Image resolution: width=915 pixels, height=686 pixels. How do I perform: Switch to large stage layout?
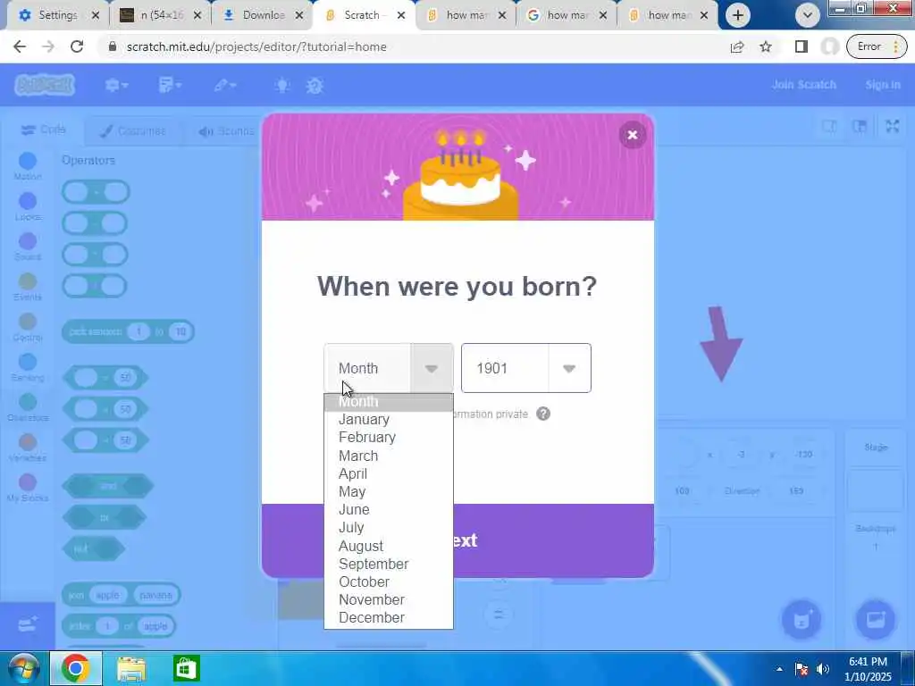point(859,126)
